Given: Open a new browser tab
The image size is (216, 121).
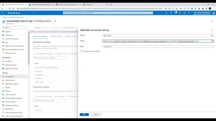Looking at the screenshot, I should point(111,4).
